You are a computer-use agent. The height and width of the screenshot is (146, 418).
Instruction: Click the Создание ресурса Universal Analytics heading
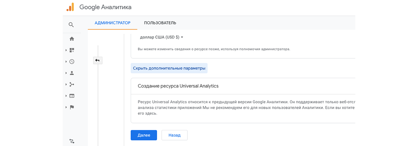click(x=178, y=86)
